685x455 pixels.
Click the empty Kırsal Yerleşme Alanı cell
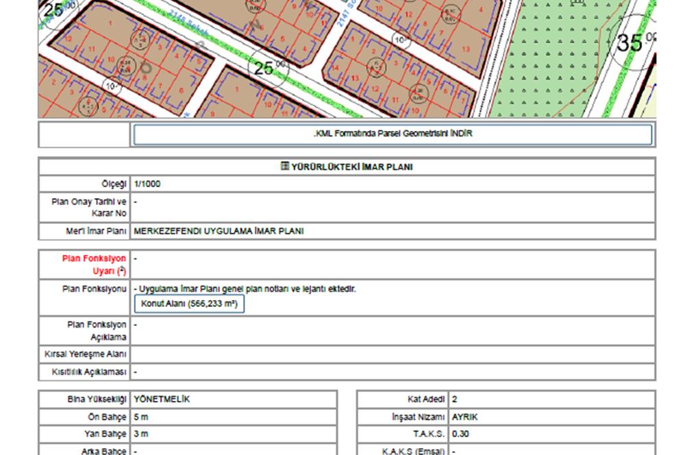click(392, 355)
